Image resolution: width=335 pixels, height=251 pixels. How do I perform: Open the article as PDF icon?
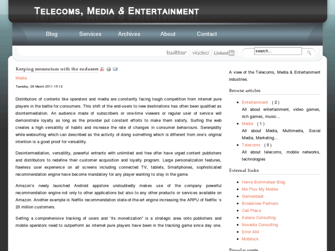(102, 69)
